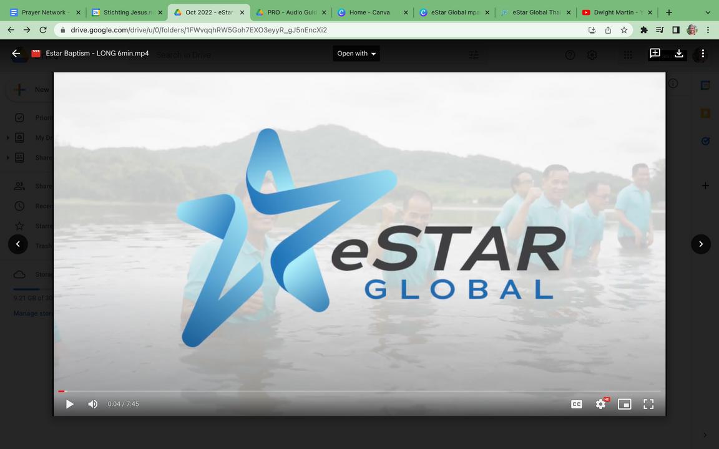This screenshot has height=449, width=719.
Task: Switch to Stichting Jesus tab
Action: click(x=127, y=12)
